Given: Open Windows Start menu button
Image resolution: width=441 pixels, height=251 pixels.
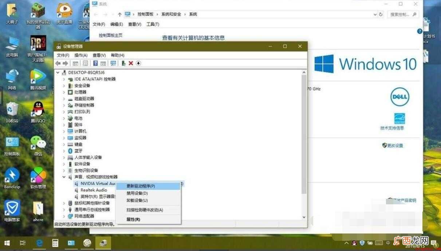Looking at the screenshot, I should coord(7,243).
